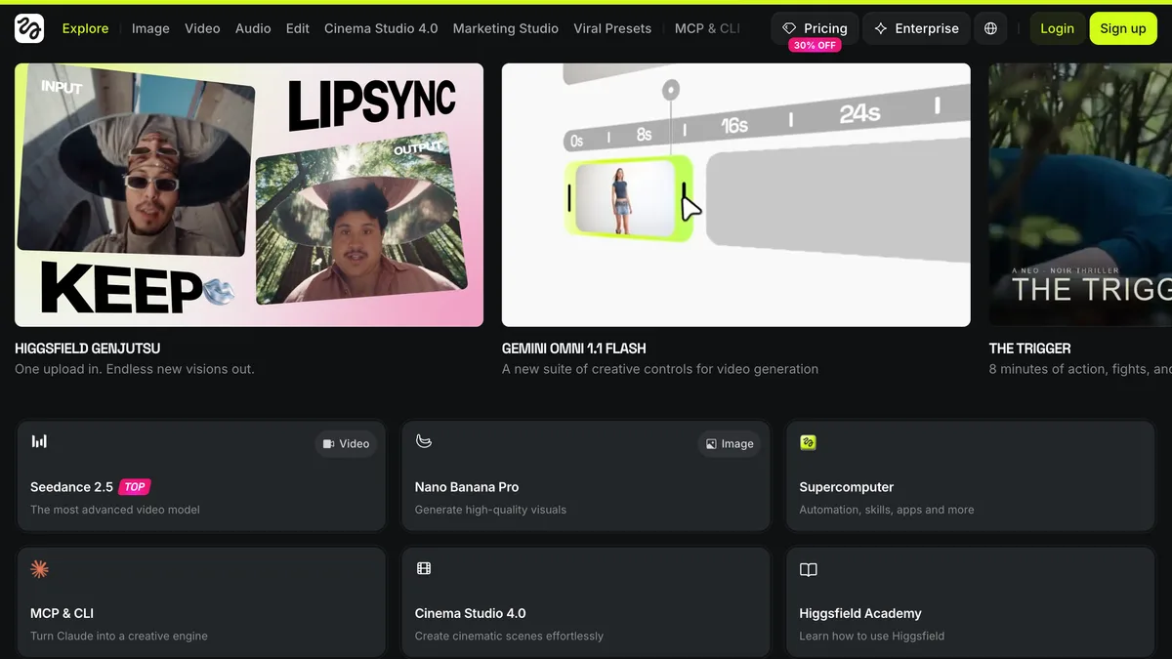The image size is (1172, 659).
Task: Click the Supercomputer green icon
Action: tap(808, 442)
